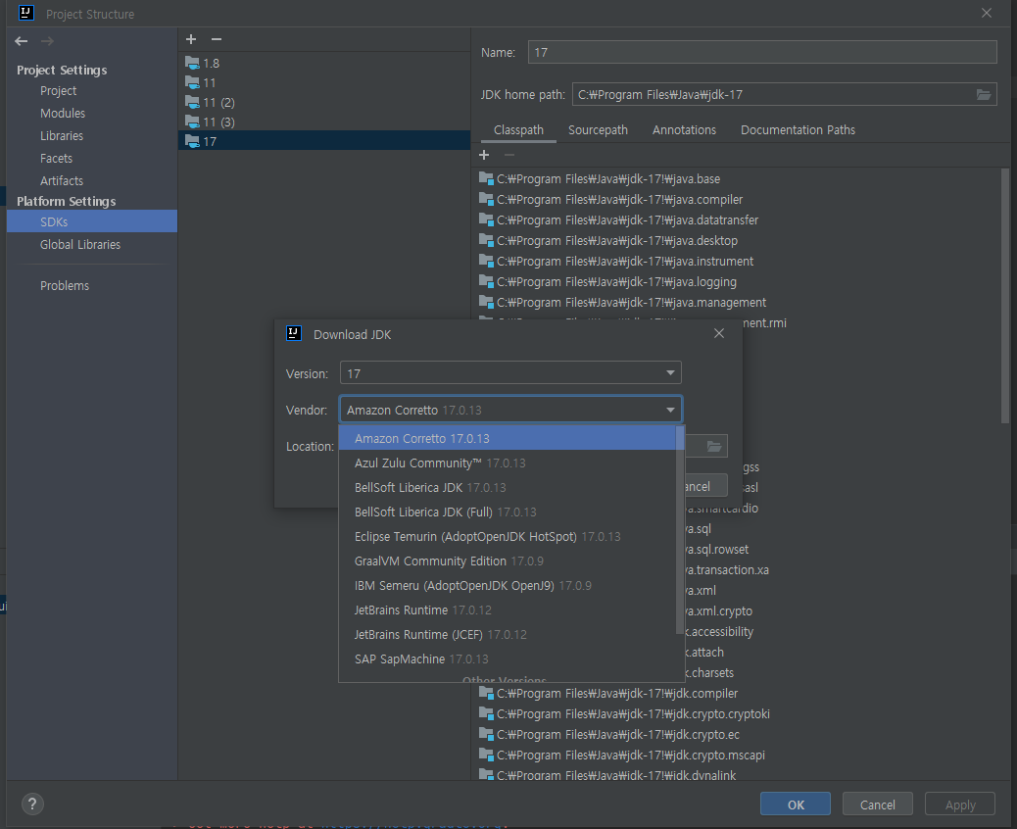Switch to the Annotations tab
This screenshot has width=1017, height=829.
(x=684, y=129)
